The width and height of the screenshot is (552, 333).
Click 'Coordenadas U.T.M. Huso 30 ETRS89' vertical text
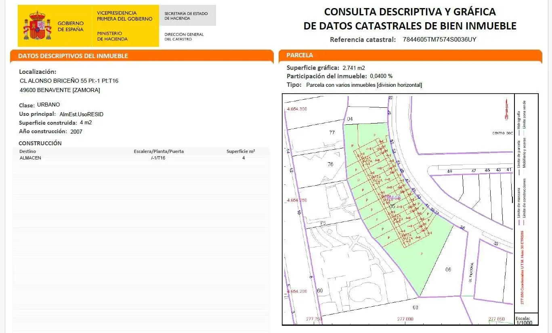522,262
